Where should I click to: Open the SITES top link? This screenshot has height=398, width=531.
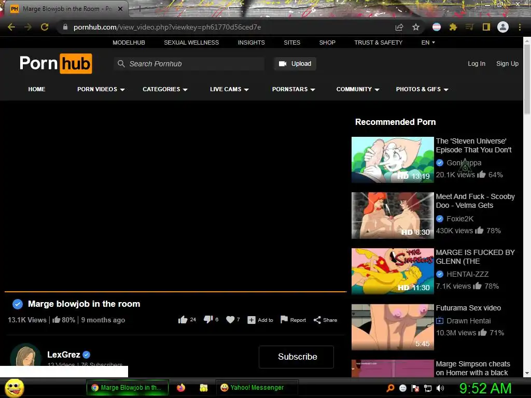[x=292, y=42]
